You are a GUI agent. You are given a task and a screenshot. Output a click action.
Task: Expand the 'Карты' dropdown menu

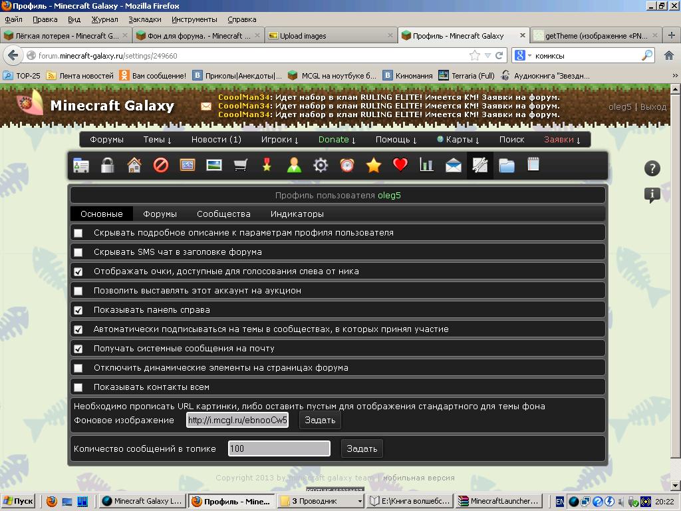click(458, 140)
